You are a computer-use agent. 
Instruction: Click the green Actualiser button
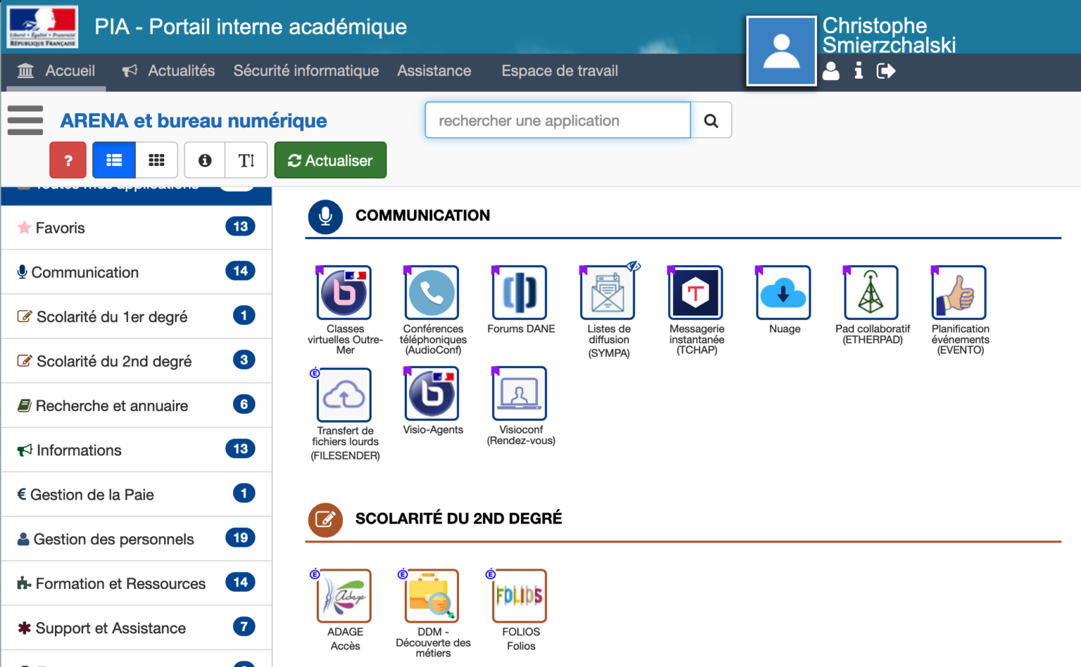[330, 160]
